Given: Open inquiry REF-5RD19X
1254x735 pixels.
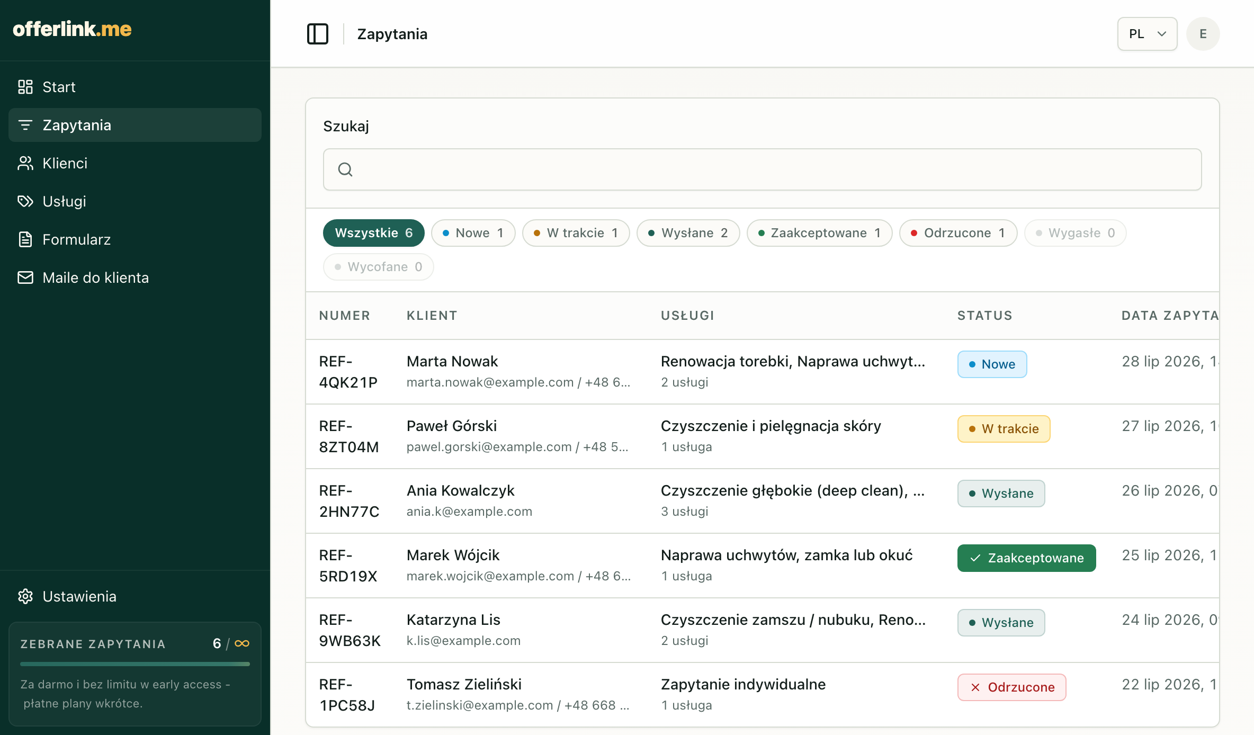Looking at the screenshot, I should pyautogui.click(x=348, y=566).
